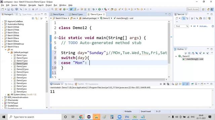This screenshot has height=120, width=215.
Task: Click the Chrome icon in Windows taskbar
Action: (x=81, y=117)
